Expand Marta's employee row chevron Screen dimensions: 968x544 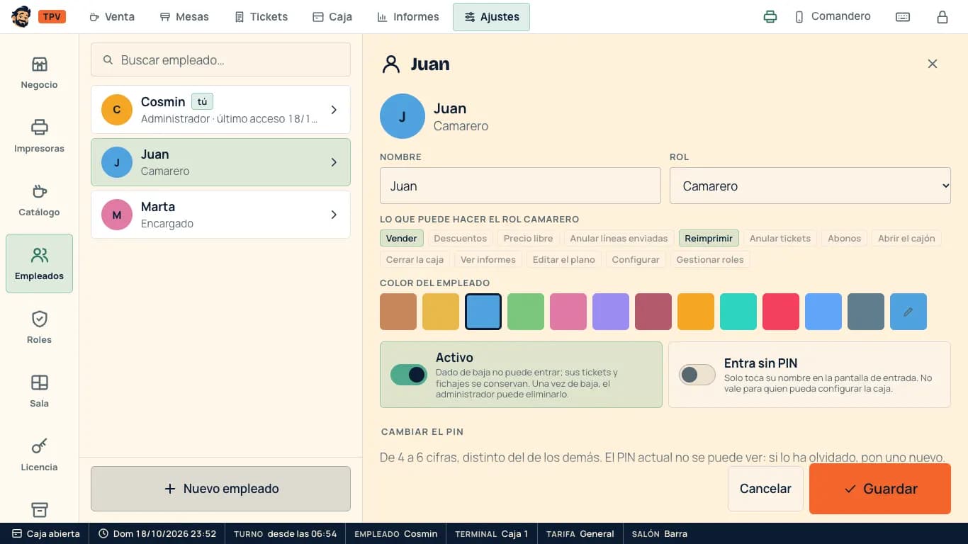tap(334, 215)
